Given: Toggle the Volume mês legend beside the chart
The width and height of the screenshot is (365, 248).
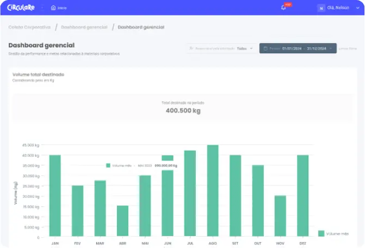Looking at the screenshot, I should 333,233.
